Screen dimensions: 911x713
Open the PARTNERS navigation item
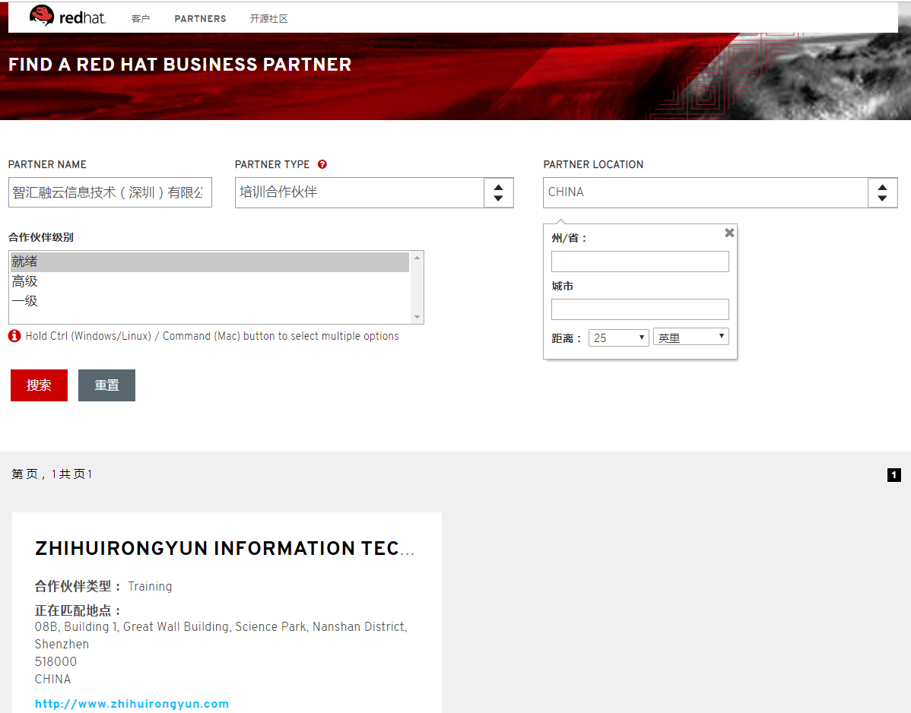pyautogui.click(x=201, y=18)
